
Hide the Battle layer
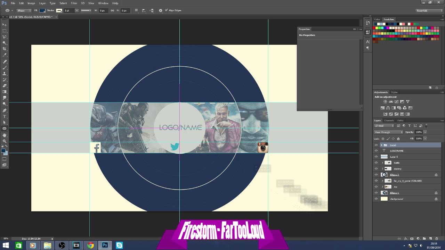pyautogui.click(x=376, y=162)
